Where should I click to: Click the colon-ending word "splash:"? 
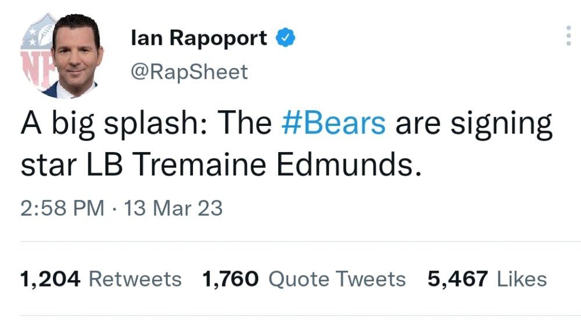pyautogui.click(x=156, y=125)
